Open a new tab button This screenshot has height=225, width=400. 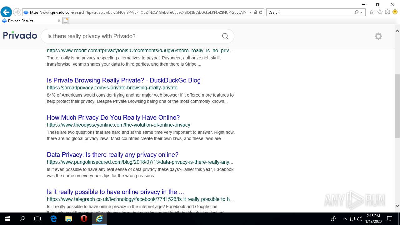click(66, 21)
